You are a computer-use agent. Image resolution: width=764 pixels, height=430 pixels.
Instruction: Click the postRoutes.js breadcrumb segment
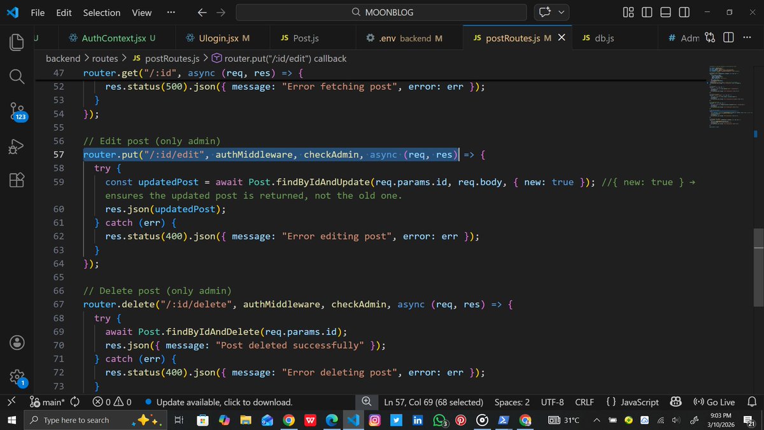point(166,59)
